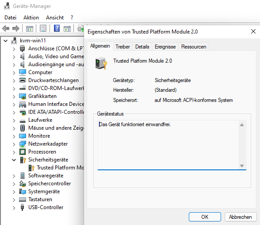Click the show/hide console tree icon

point(30,29)
